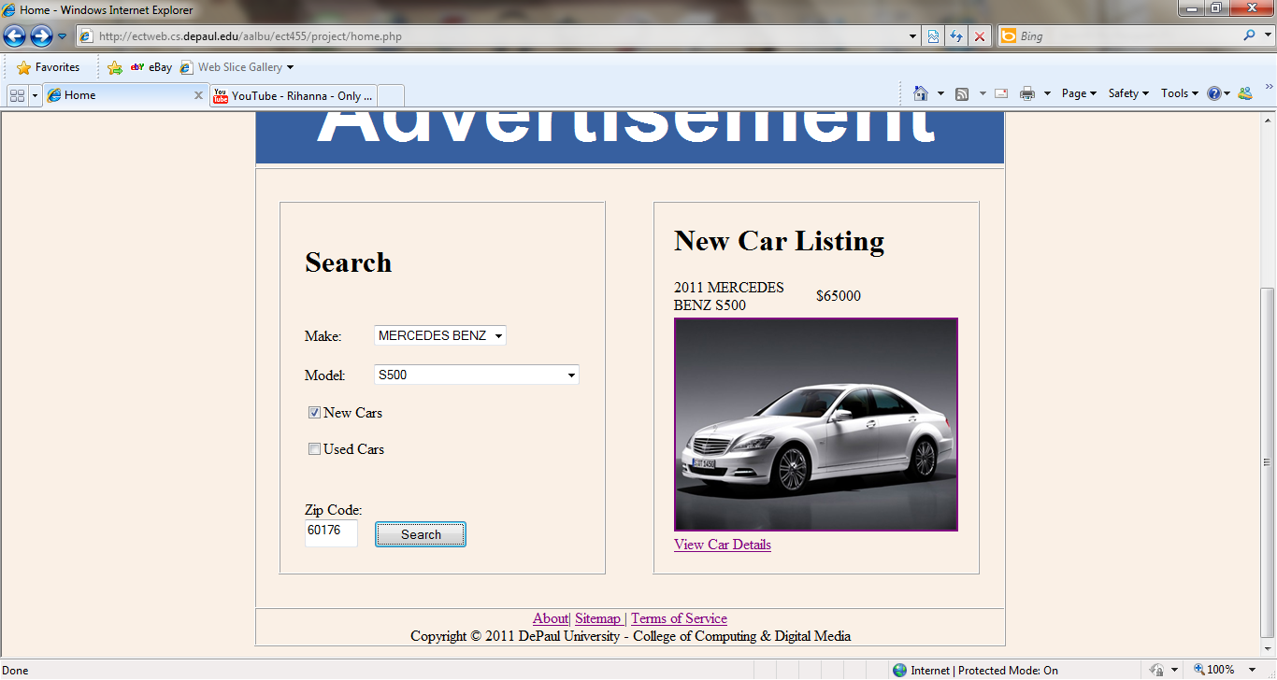Click the page icon in the address bar
The width and height of the screenshot is (1277, 680).
click(x=86, y=36)
